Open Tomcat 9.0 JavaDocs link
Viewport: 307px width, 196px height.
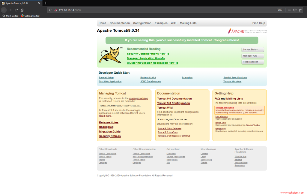pos(168,132)
